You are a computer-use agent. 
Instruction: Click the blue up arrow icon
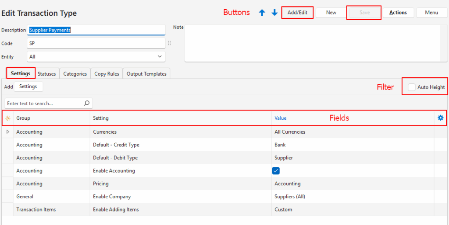click(x=262, y=13)
